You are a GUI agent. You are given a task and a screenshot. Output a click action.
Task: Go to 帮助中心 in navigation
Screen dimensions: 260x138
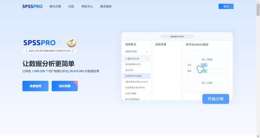(x=87, y=6)
